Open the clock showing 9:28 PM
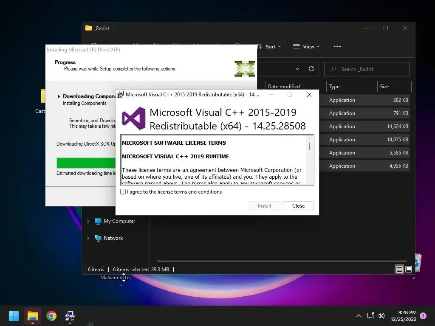This screenshot has width=435, height=326. point(404,316)
